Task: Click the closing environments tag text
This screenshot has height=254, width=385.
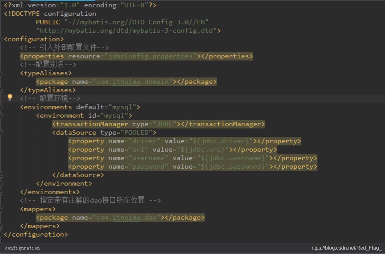Action: [x=50, y=192]
